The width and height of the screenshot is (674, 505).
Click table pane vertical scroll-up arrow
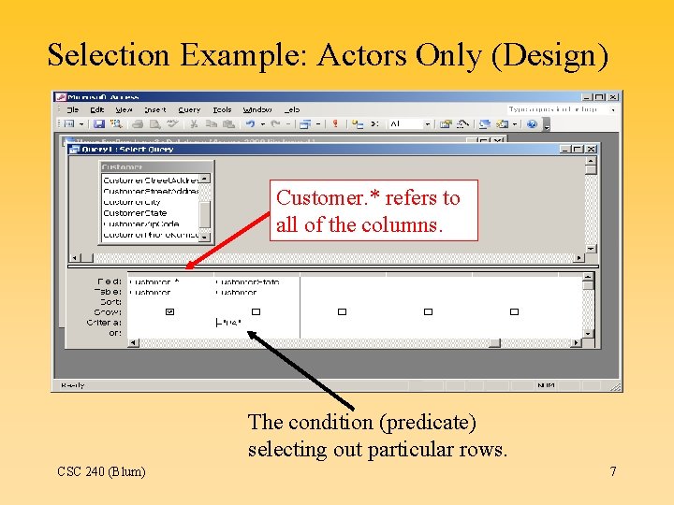coord(591,161)
